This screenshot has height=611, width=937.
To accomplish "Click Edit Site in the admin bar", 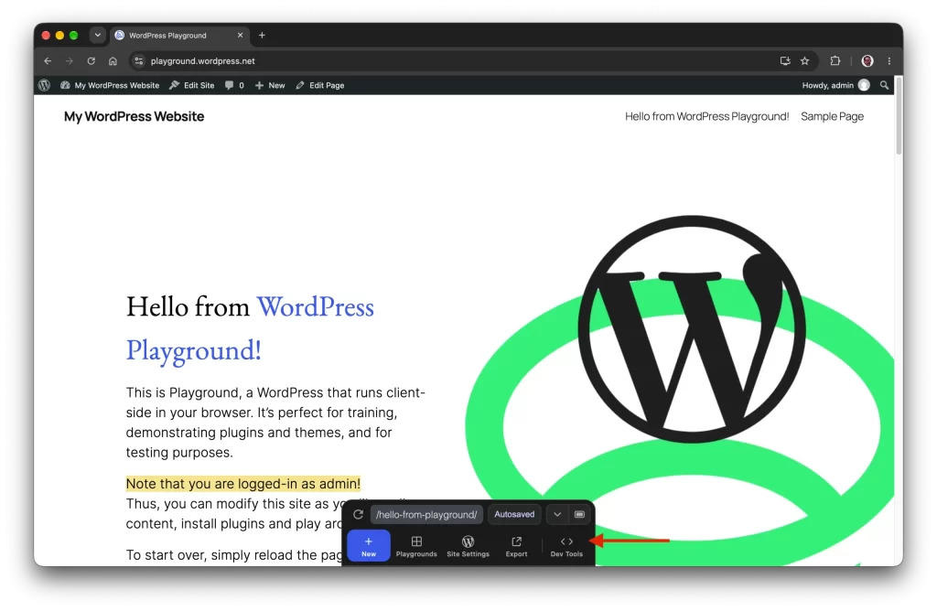I will [x=192, y=85].
